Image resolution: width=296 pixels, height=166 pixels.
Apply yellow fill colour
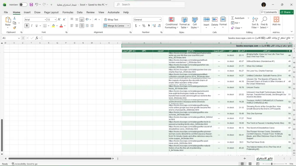pos(53,26)
